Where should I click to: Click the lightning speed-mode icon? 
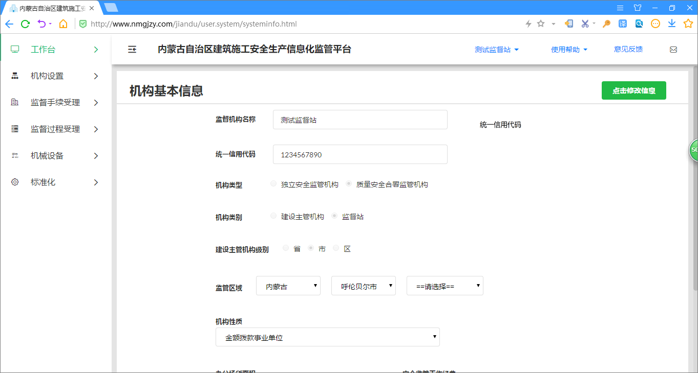(x=528, y=24)
